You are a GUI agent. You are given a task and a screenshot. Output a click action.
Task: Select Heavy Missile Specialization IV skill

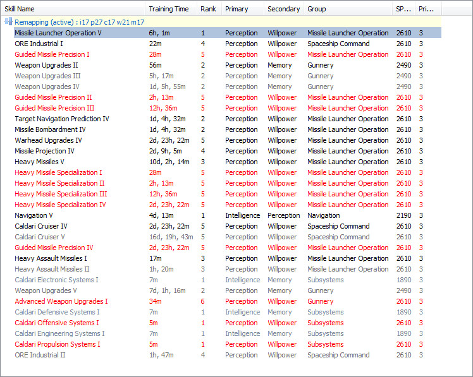(60, 205)
